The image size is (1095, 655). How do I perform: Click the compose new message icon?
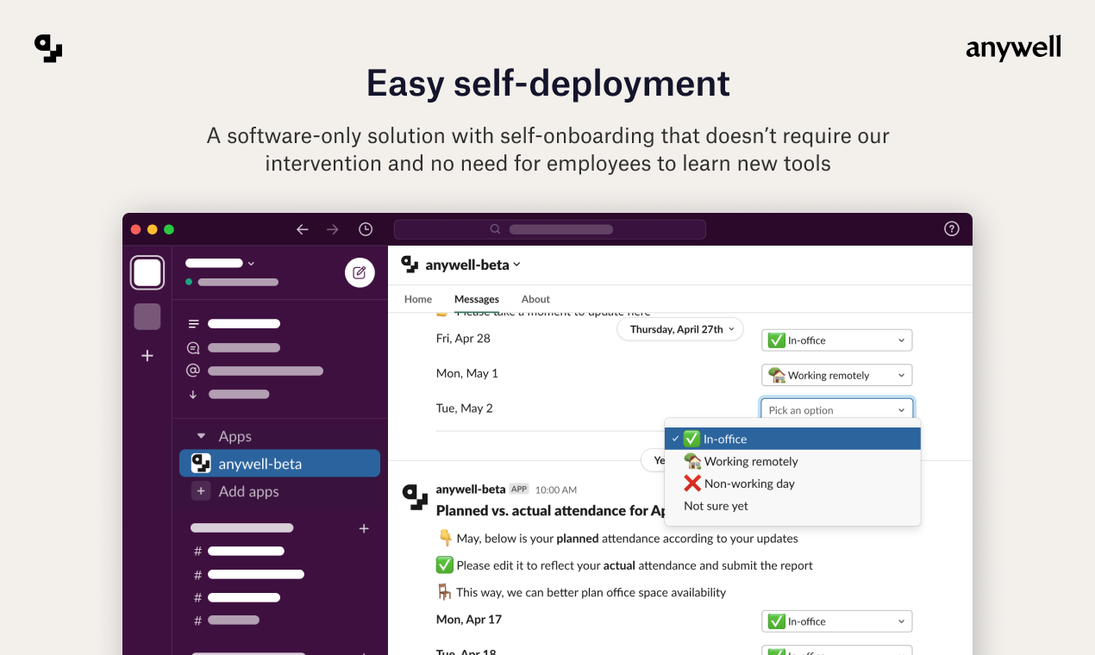(x=360, y=272)
